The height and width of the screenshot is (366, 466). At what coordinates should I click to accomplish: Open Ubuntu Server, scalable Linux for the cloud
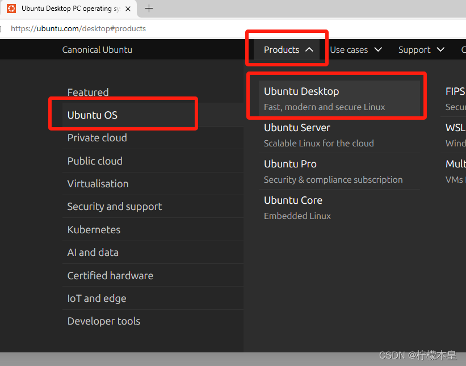296,127
